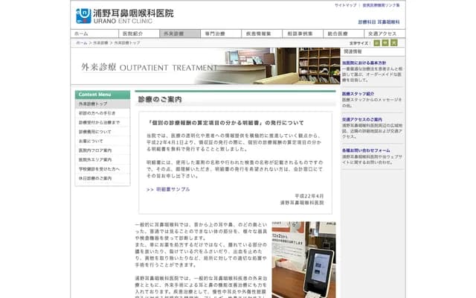Set font size to large (大)
Viewport: 476px width, 298px height.
396,43
